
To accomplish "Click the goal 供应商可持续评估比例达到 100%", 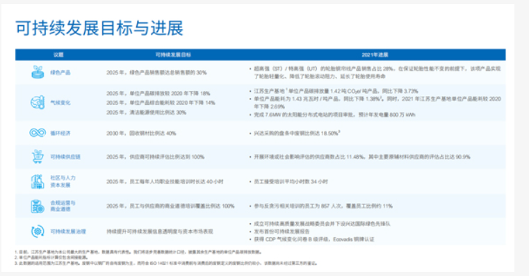I will pos(156,157).
